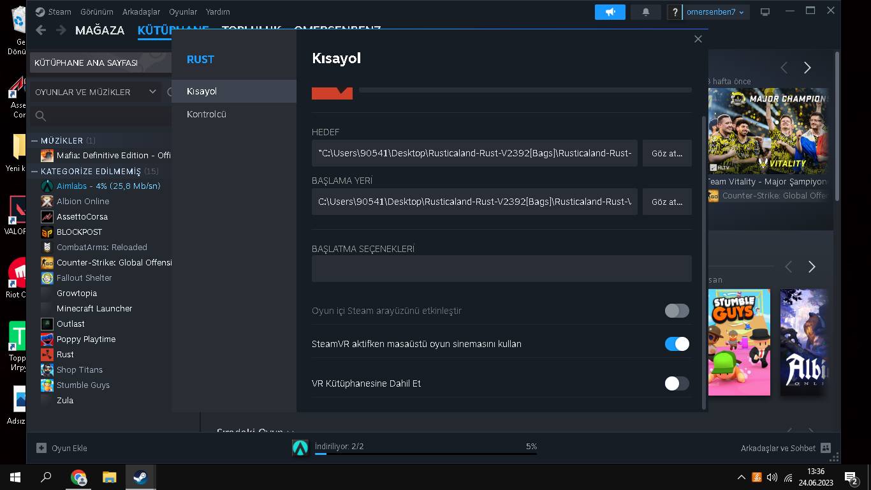Image resolution: width=871 pixels, height=490 pixels.
Task: Open the Görünüm menu
Action: pyautogui.click(x=97, y=12)
